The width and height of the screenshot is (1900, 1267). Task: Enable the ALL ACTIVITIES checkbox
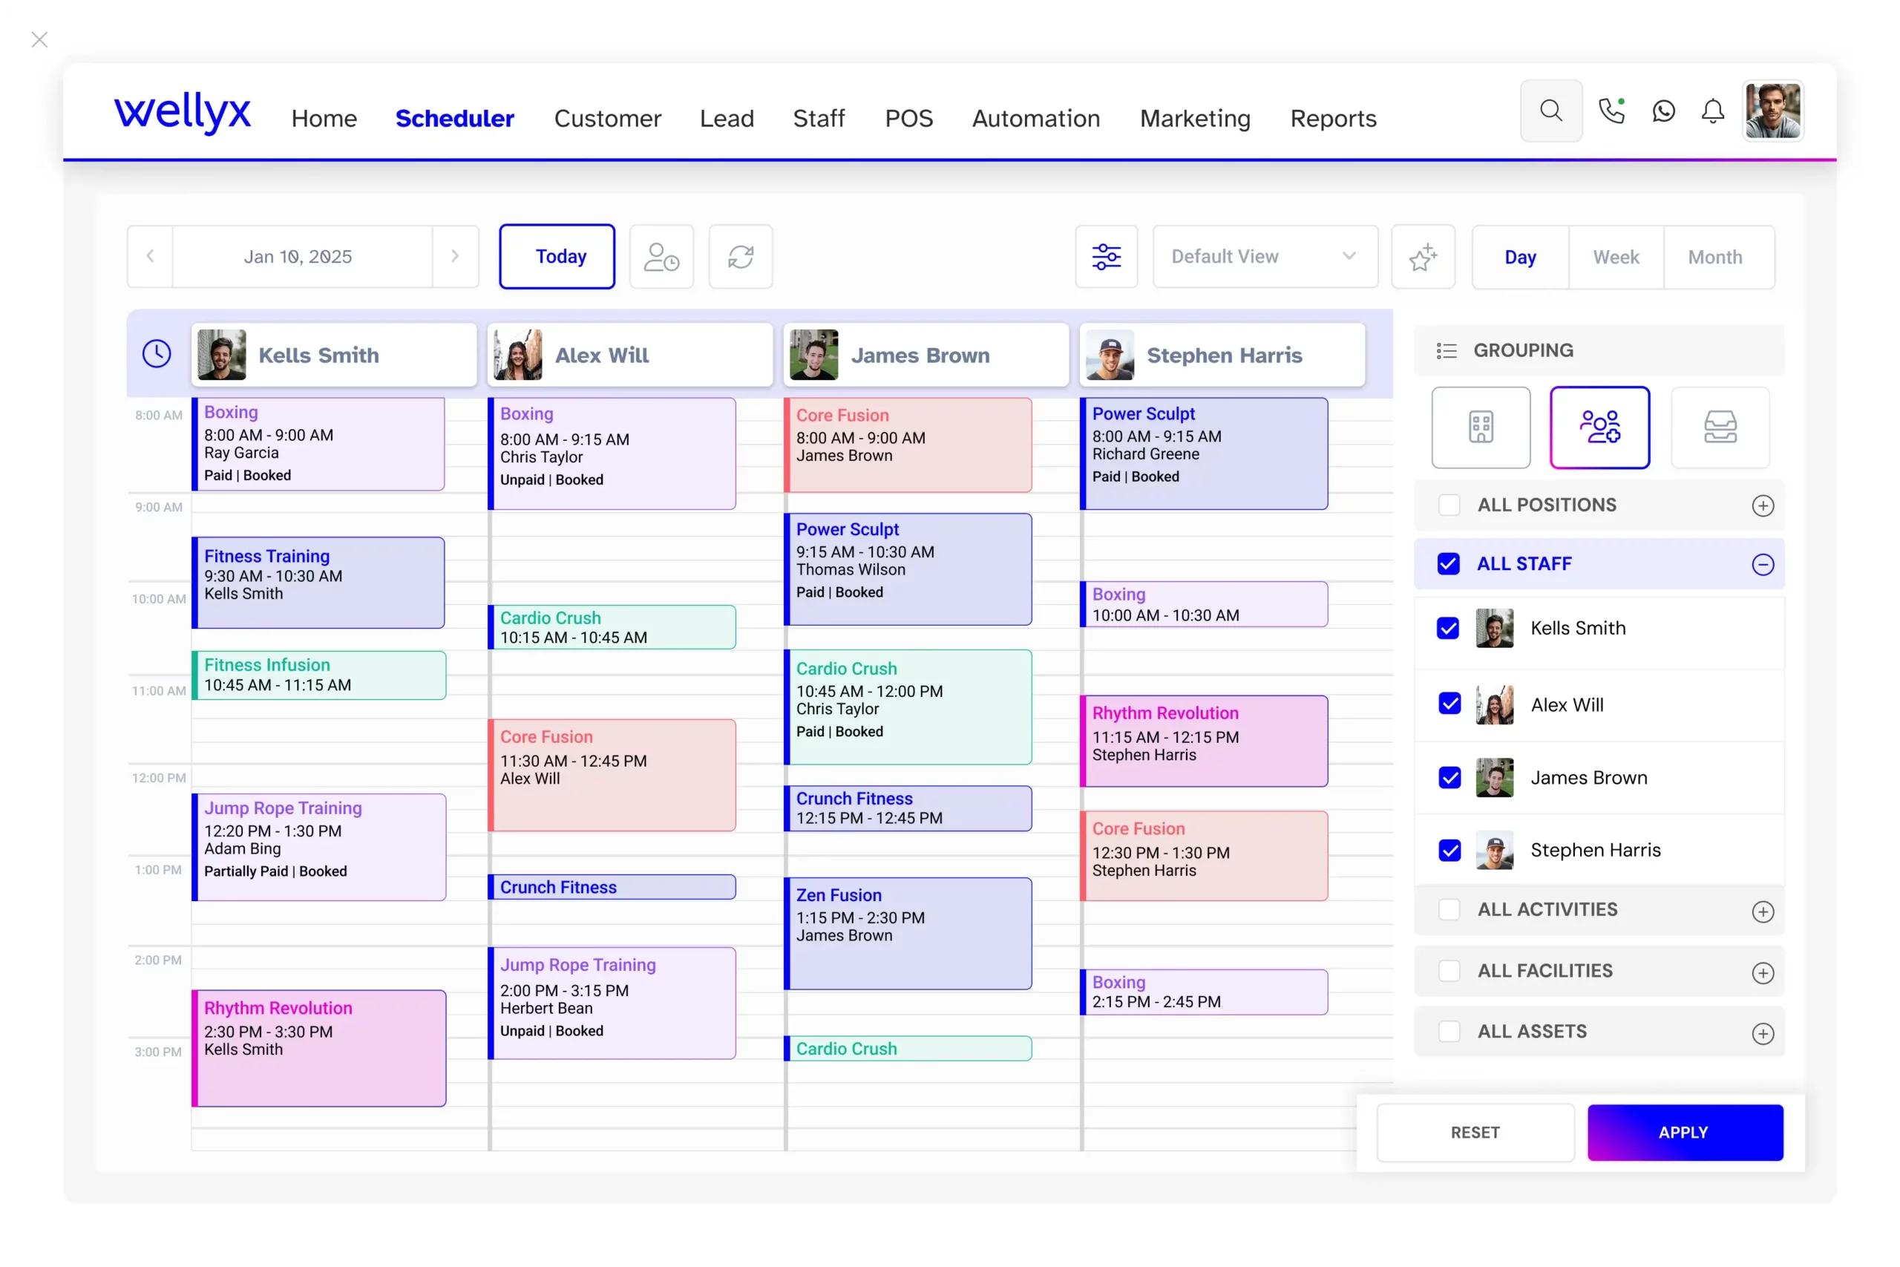(1449, 909)
